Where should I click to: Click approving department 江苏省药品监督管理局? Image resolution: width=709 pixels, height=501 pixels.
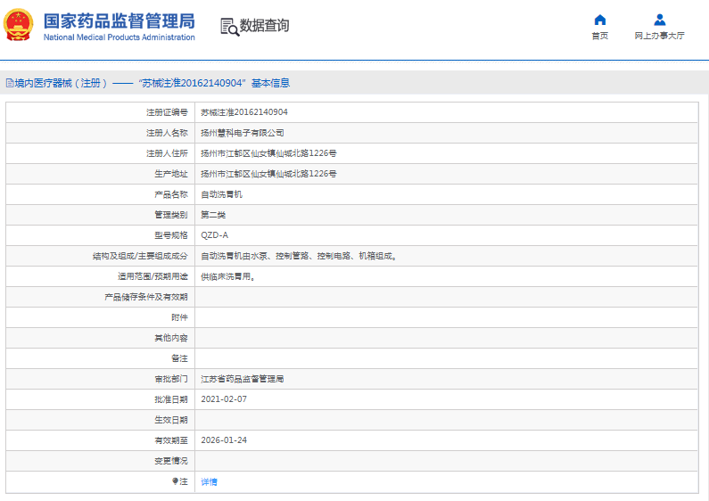[x=243, y=379]
